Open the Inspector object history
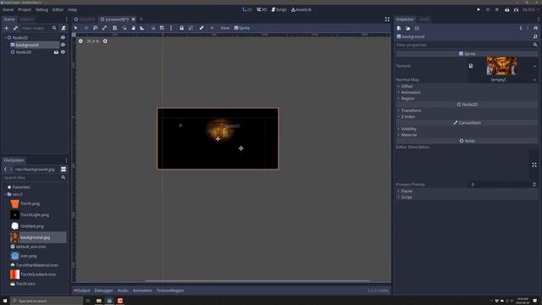The height and width of the screenshot is (305, 542). pyautogui.click(x=535, y=28)
